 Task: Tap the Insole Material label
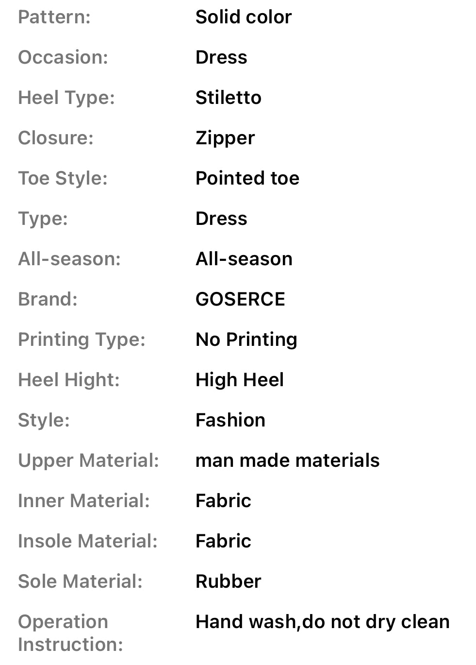[88, 541]
